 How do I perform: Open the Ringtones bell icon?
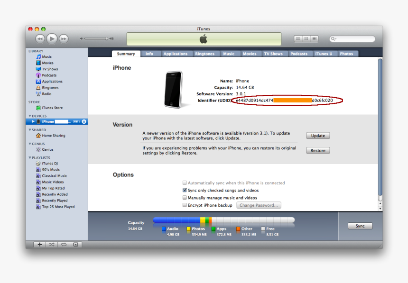point(38,88)
